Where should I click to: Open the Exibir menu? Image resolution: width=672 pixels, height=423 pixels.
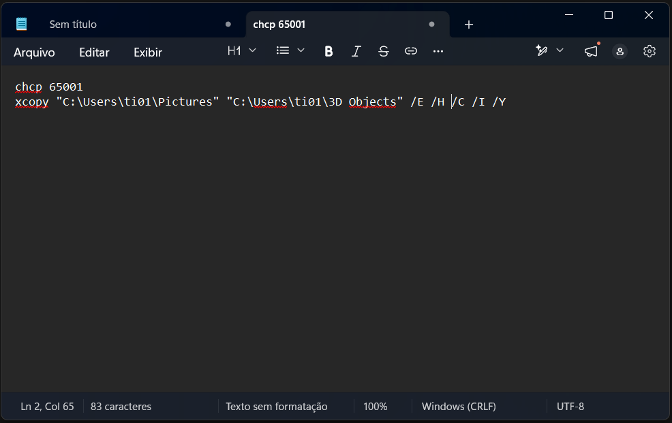click(x=148, y=52)
